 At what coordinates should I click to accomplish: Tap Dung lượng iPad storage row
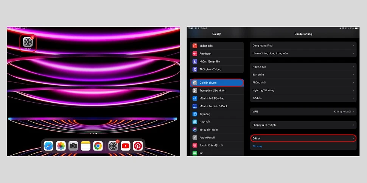(303, 46)
